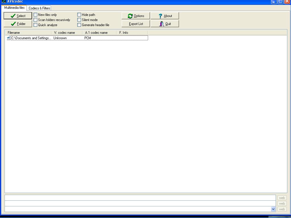Close the AVIcodec window
Image resolution: width=291 pixels, height=218 pixels.
coord(287,2)
